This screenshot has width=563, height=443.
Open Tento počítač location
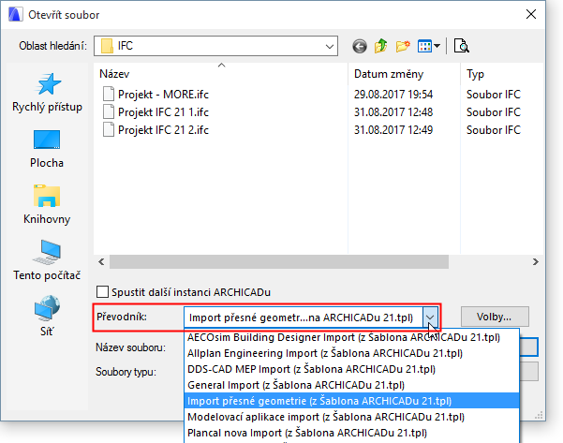pos(47,260)
